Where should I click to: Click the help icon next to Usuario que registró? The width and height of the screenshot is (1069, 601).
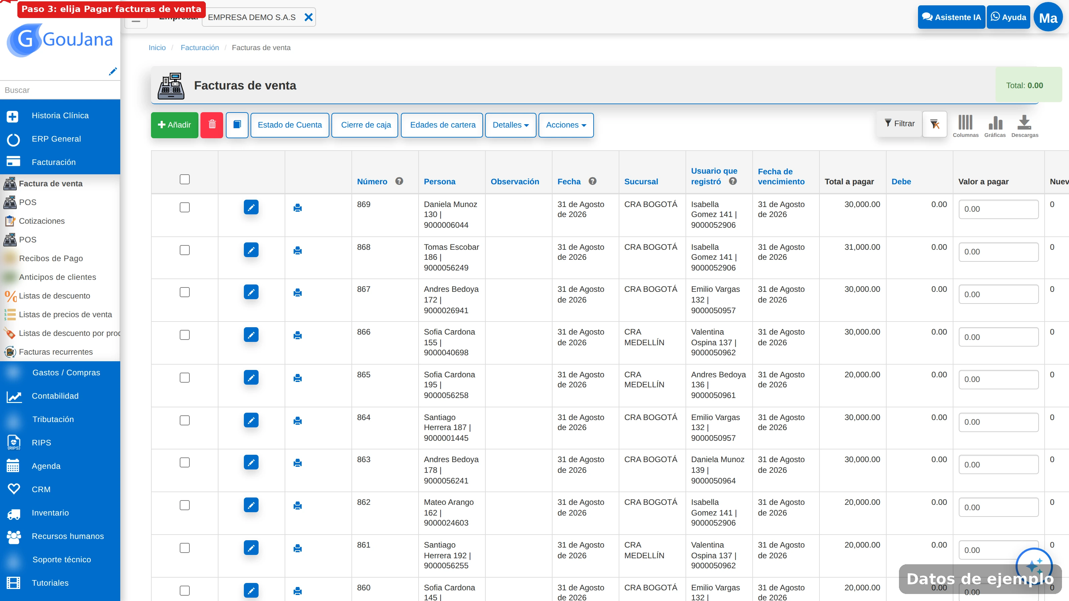(x=733, y=181)
